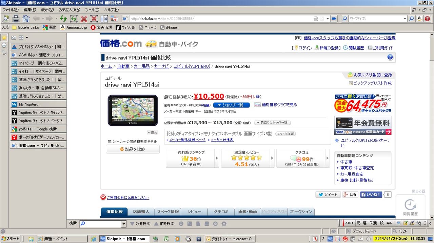Click the Back arrow in the toolbar
The image size is (434, 243).
pos(36,19)
